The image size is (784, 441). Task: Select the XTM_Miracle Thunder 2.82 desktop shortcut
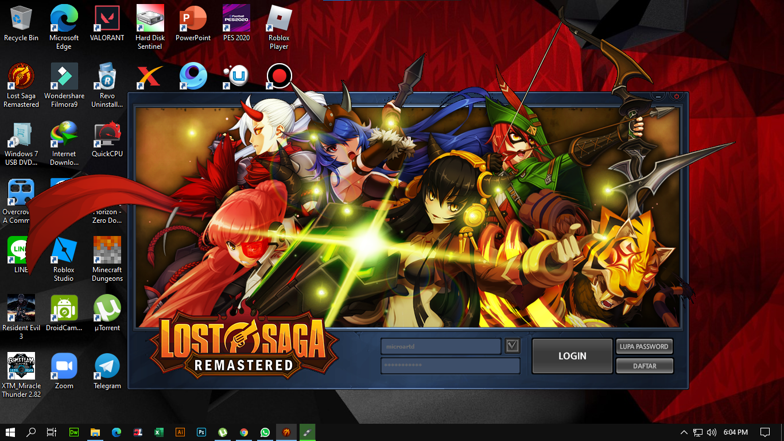[21, 376]
